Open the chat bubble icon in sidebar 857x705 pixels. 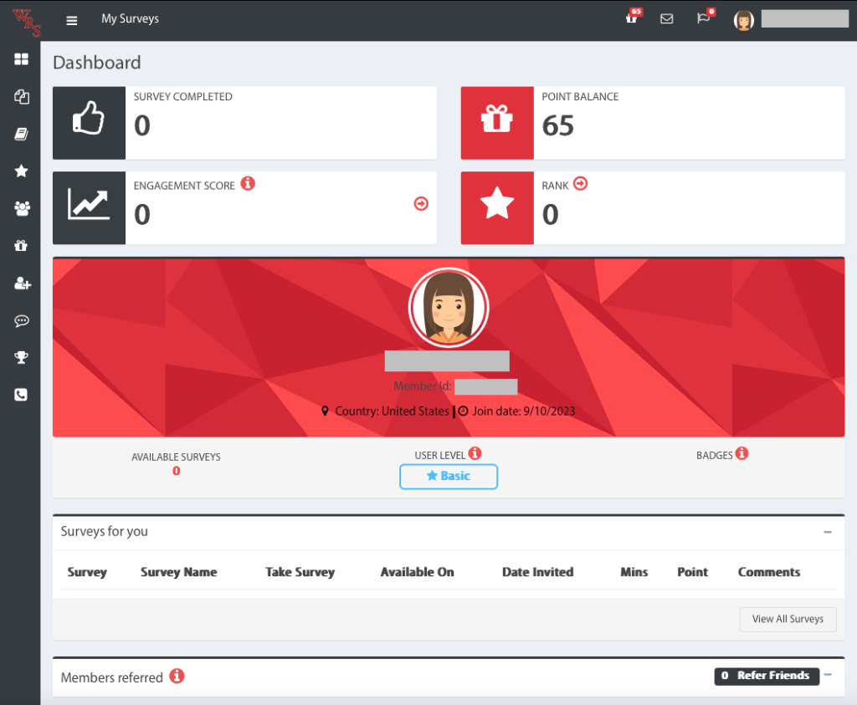click(21, 321)
